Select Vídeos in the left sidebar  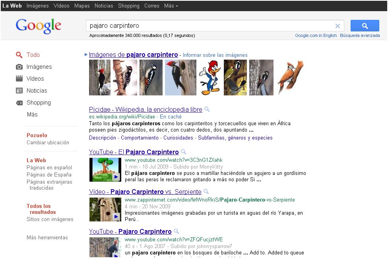click(x=35, y=79)
